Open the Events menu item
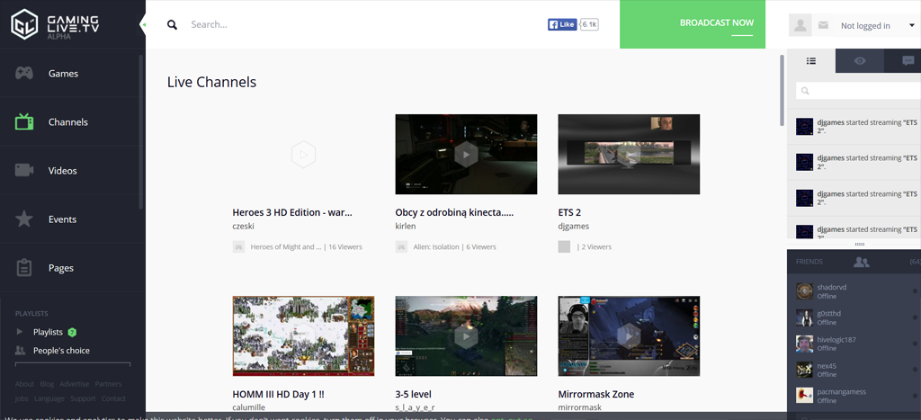 (62, 219)
